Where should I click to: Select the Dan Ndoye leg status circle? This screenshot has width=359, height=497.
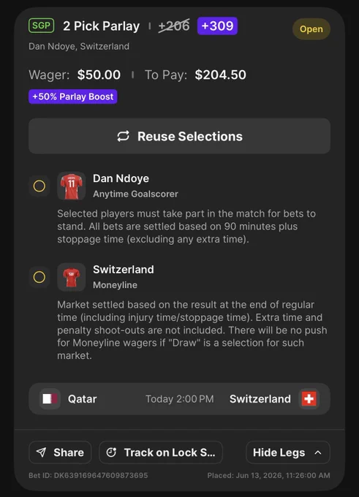[x=39, y=186]
